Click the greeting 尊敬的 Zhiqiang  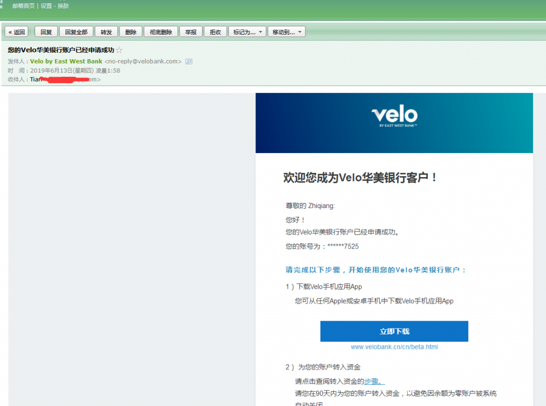[310, 205]
